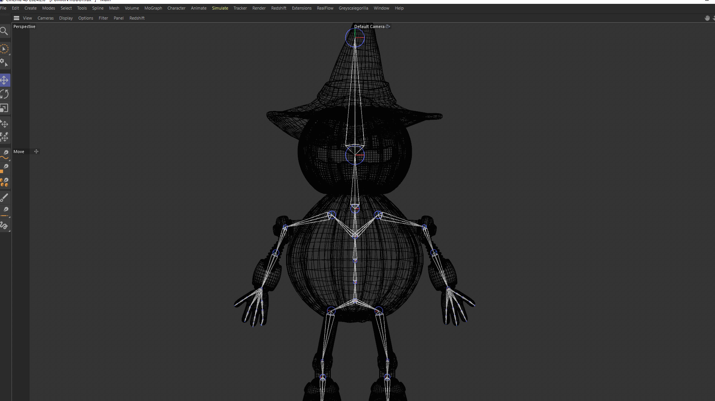Image resolution: width=715 pixels, height=401 pixels.
Task: Select the head joint circle in pumpkin face
Action: coord(355,155)
